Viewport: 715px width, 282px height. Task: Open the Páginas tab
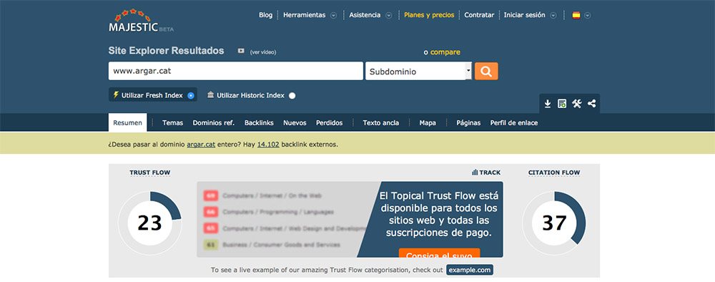(468, 122)
